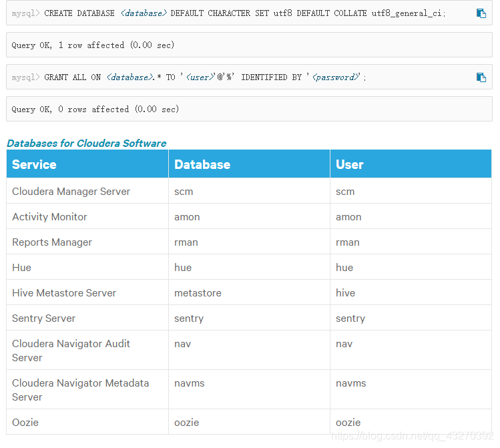Select the 'hue' User cell
The width and height of the screenshot is (500, 448).
(x=411, y=267)
